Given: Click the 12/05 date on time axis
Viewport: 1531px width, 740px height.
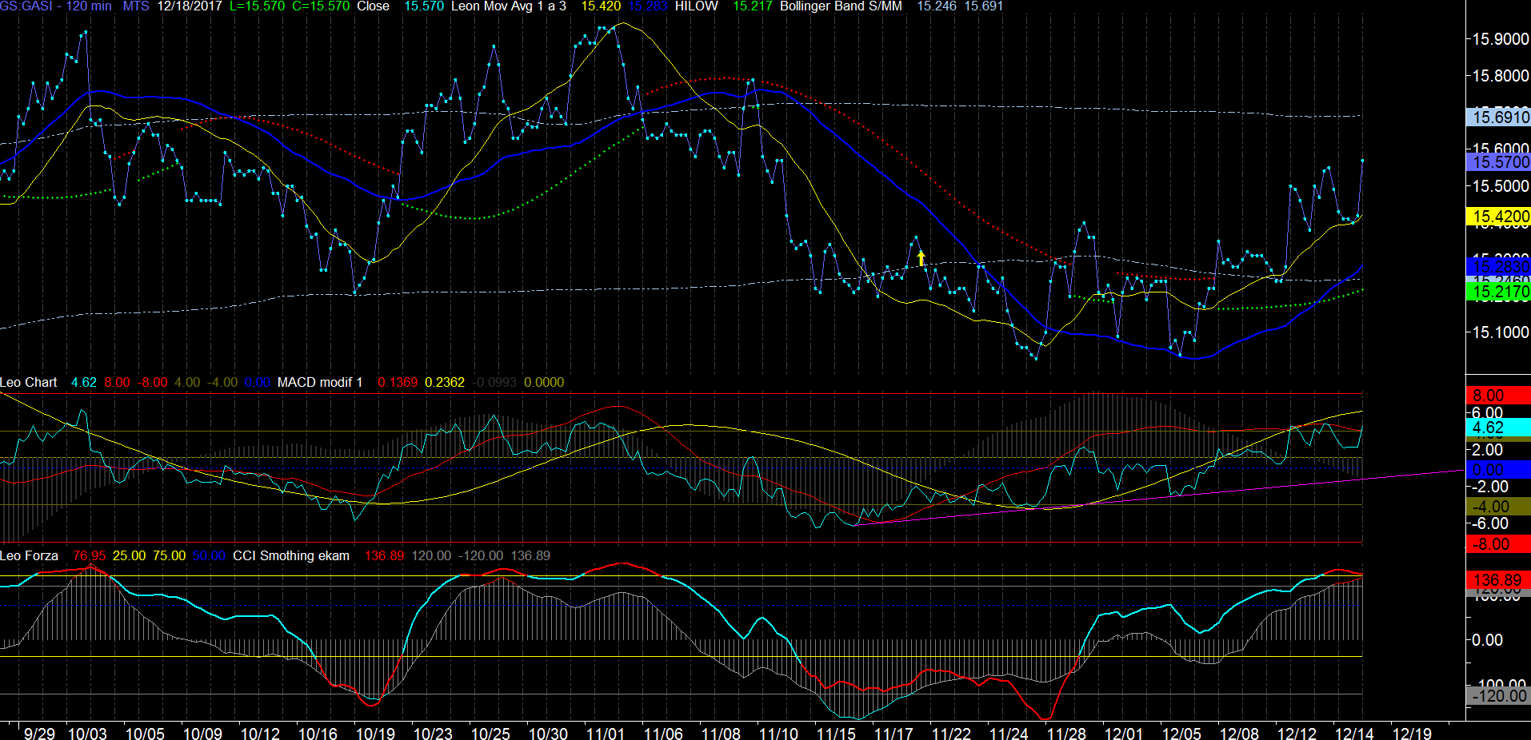Looking at the screenshot, I should coord(1181,734).
